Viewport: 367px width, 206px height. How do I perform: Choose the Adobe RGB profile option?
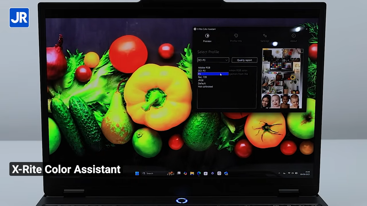[204, 68]
